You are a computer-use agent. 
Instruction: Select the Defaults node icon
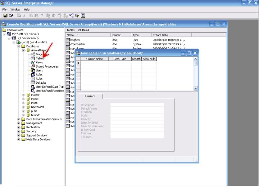[33, 83]
